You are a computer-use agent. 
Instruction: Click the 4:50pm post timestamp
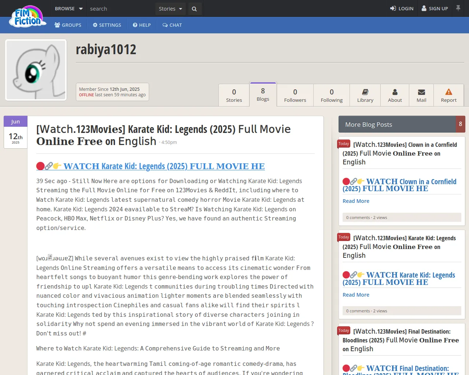[169, 142]
